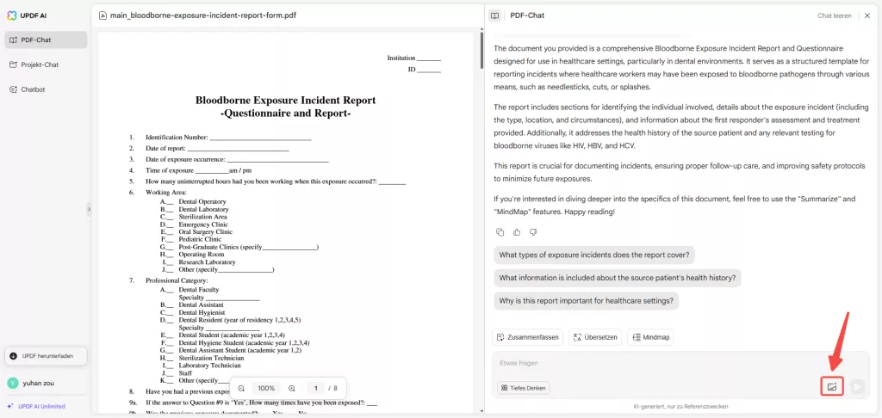Click the send message arrow button
This screenshot has height=418, width=882.
[x=857, y=386]
